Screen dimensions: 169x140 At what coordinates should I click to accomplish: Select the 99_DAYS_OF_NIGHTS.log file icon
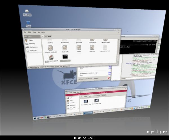tap(51, 57)
